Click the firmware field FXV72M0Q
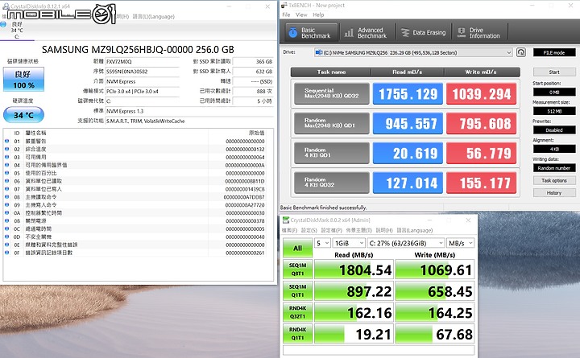The height and width of the screenshot is (358, 580). click(x=143, y=62)
